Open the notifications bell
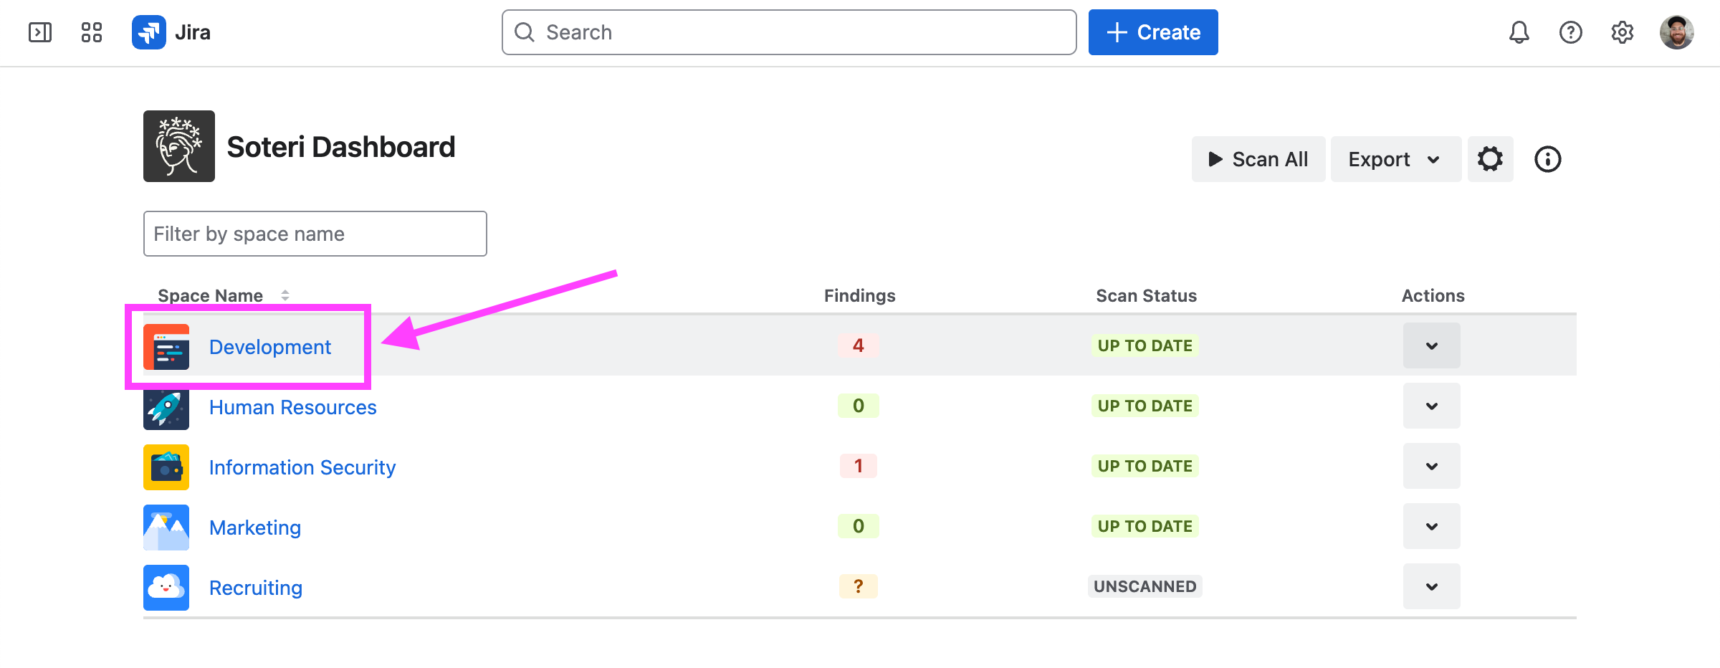Image resolution: width=1720 pixels, height=668 pixels. pos(1519,32)
